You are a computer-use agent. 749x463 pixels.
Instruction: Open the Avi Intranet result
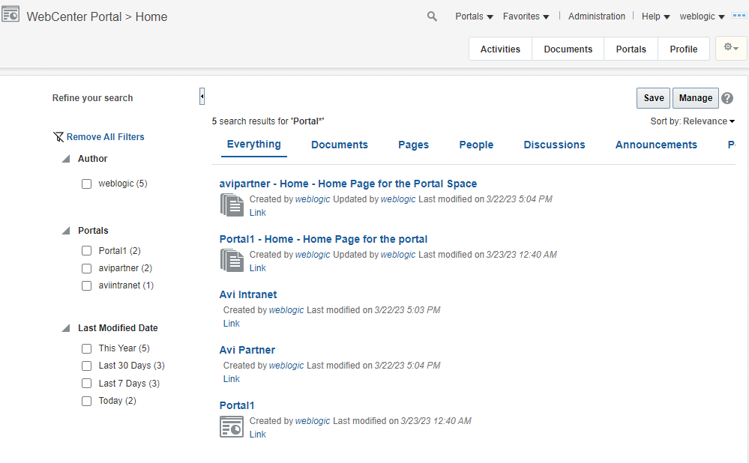(x=248, y=294)
